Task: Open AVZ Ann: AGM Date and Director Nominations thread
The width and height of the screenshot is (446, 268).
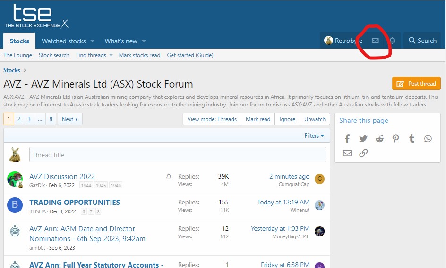Action: pyautogui.click(x=87, y=234)
